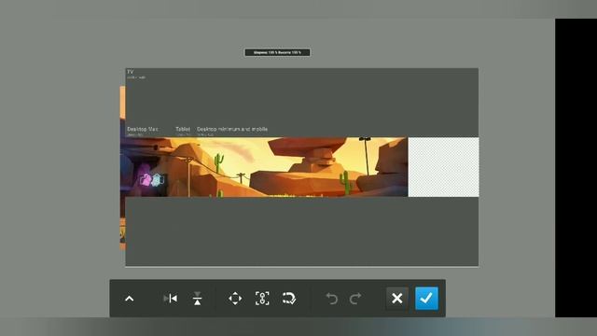597x336 pixels.
Task: Click the 'Desktop minimum and mobile' label
Action: 232,129
